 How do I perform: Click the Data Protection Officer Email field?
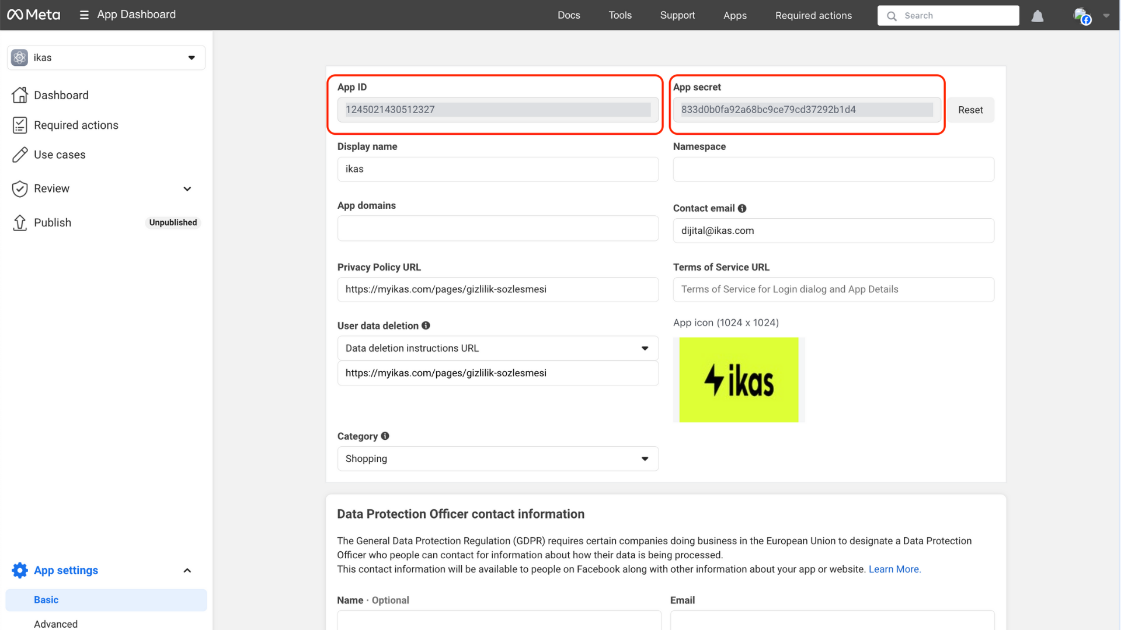(832, 620)
